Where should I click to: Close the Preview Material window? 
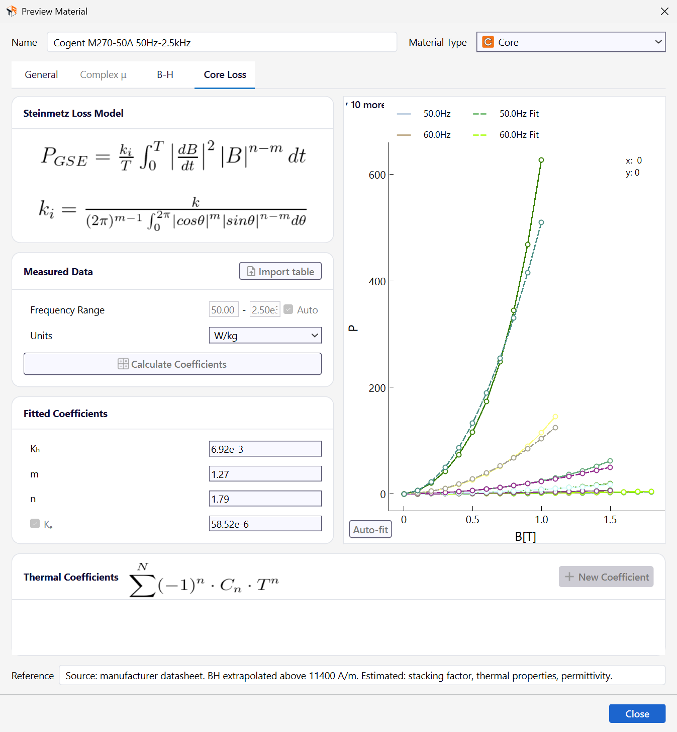click(x=664, y=11)
